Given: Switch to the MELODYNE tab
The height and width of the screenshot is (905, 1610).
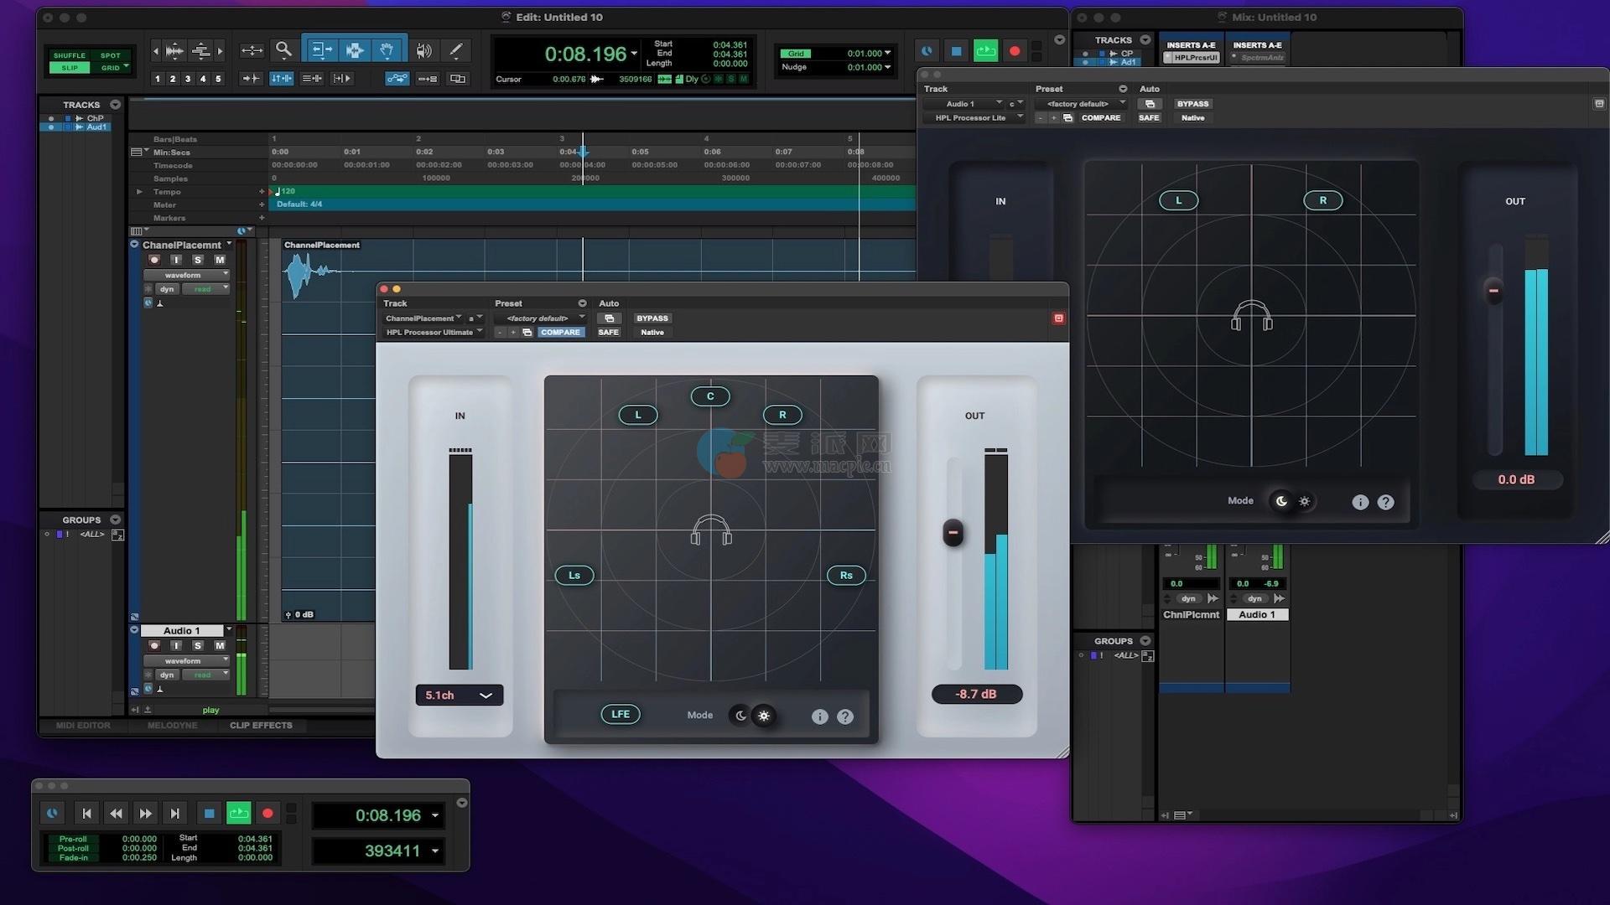Looking at the screenshot, I should pos(172,726).
